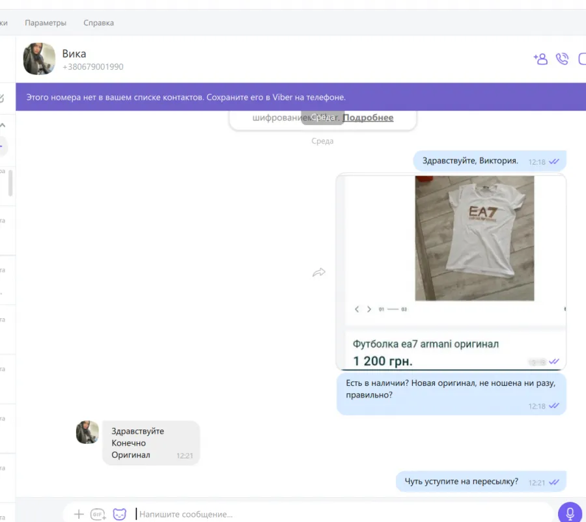
Task: Open the EA7 t-shirt product image
Action: coord(474,238)
